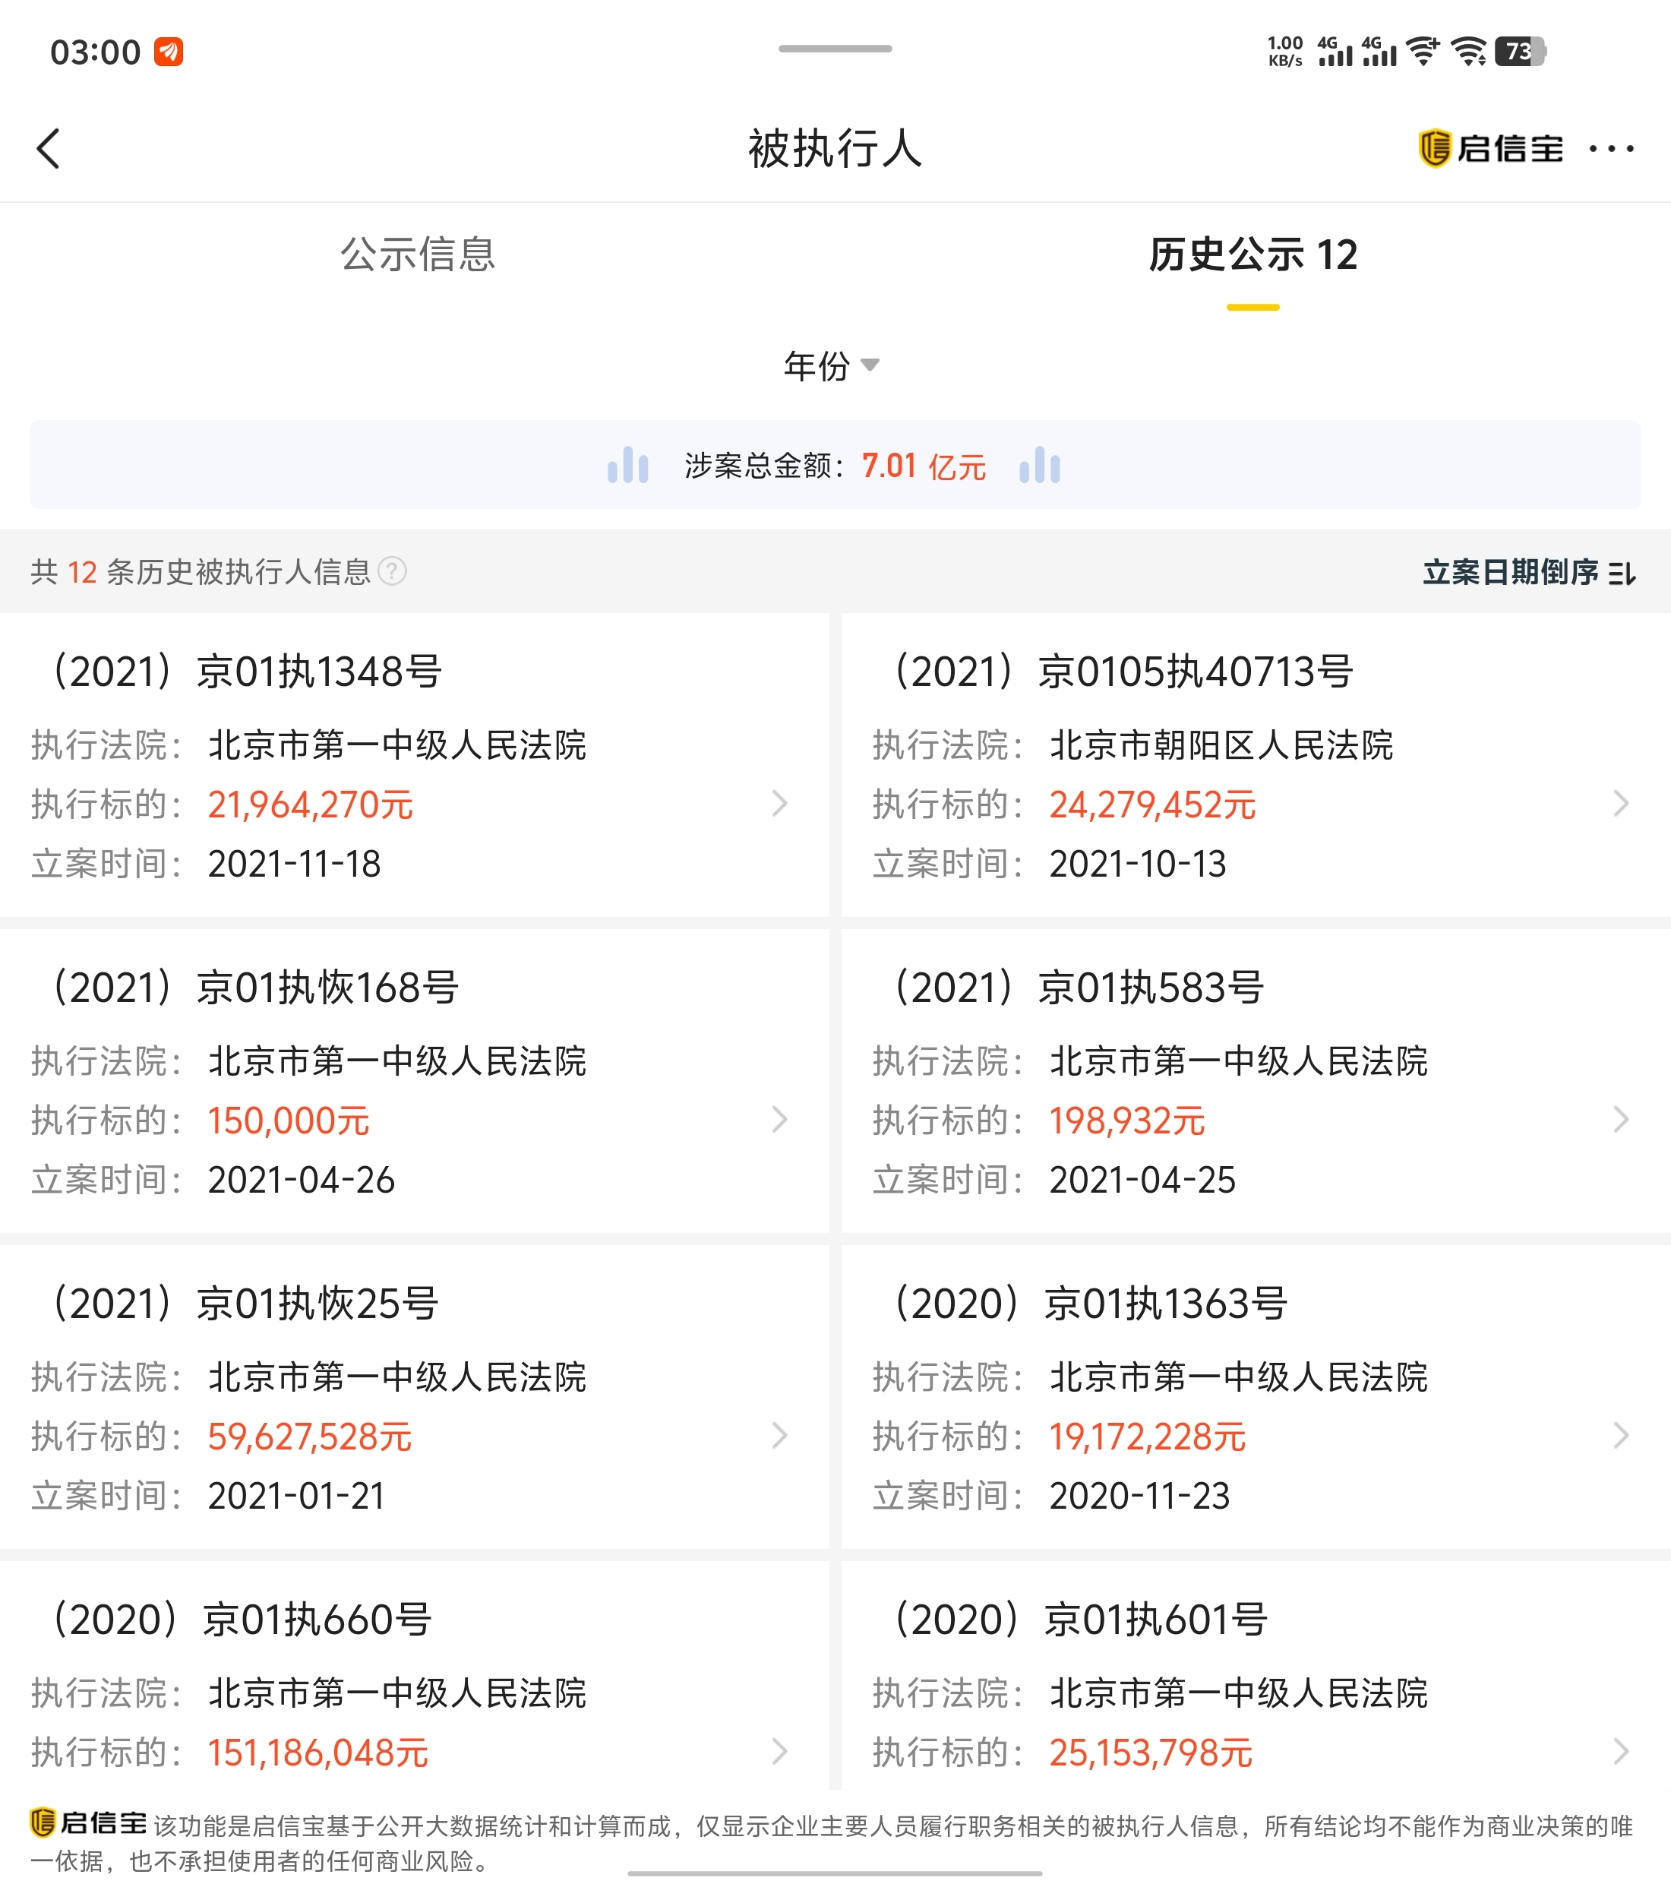Viewport: 1671px width, 1884px height.
Task: Tap the back arrow icon
Action: 49,148
